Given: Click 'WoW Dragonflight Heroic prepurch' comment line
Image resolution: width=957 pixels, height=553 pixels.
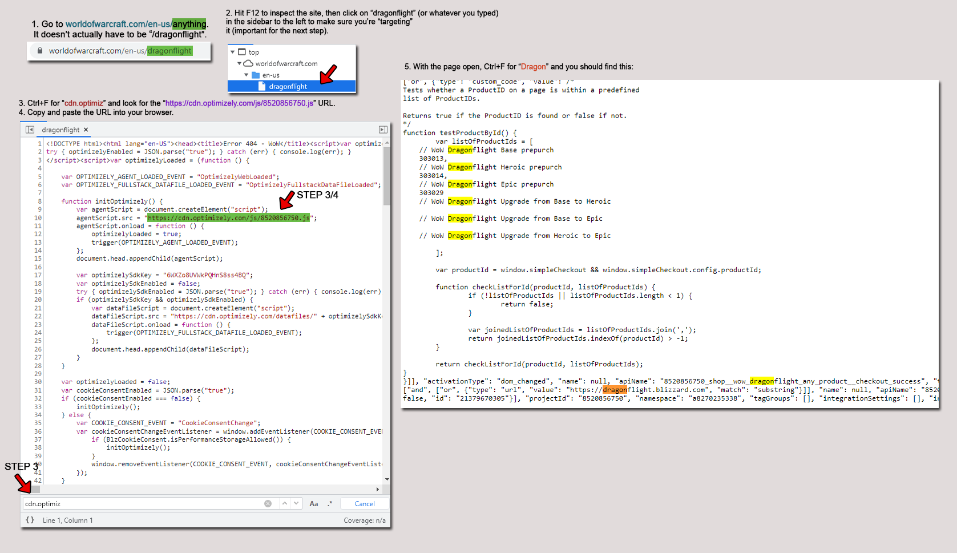Looking at the screenshot, I should coord(490,167).
